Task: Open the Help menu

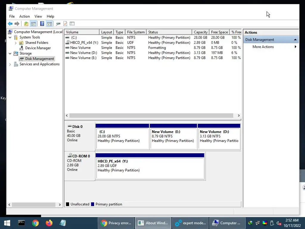Action: (50, 16)
